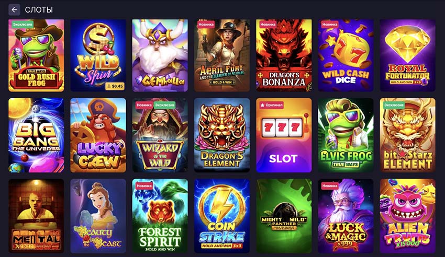The width and height of the screenshot is (445, 257).
Task: Open the BitStarz Element exclusive slot
Action: click(x=407, y=135)
